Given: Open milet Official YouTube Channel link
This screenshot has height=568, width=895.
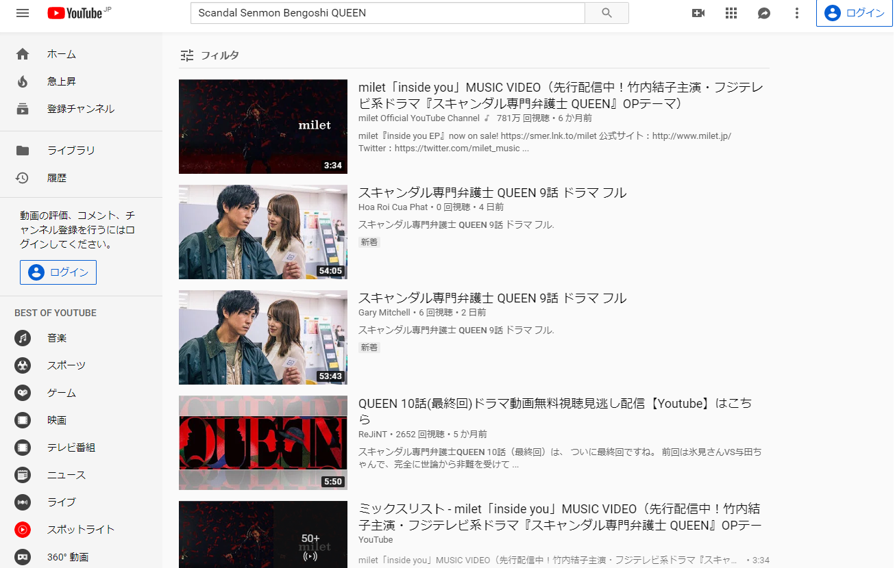Looking at the screenshot, I should (x=419, y=118).
